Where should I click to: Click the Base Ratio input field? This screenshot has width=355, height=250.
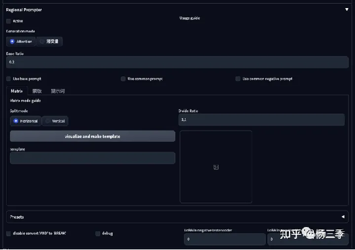click(177, 62)
